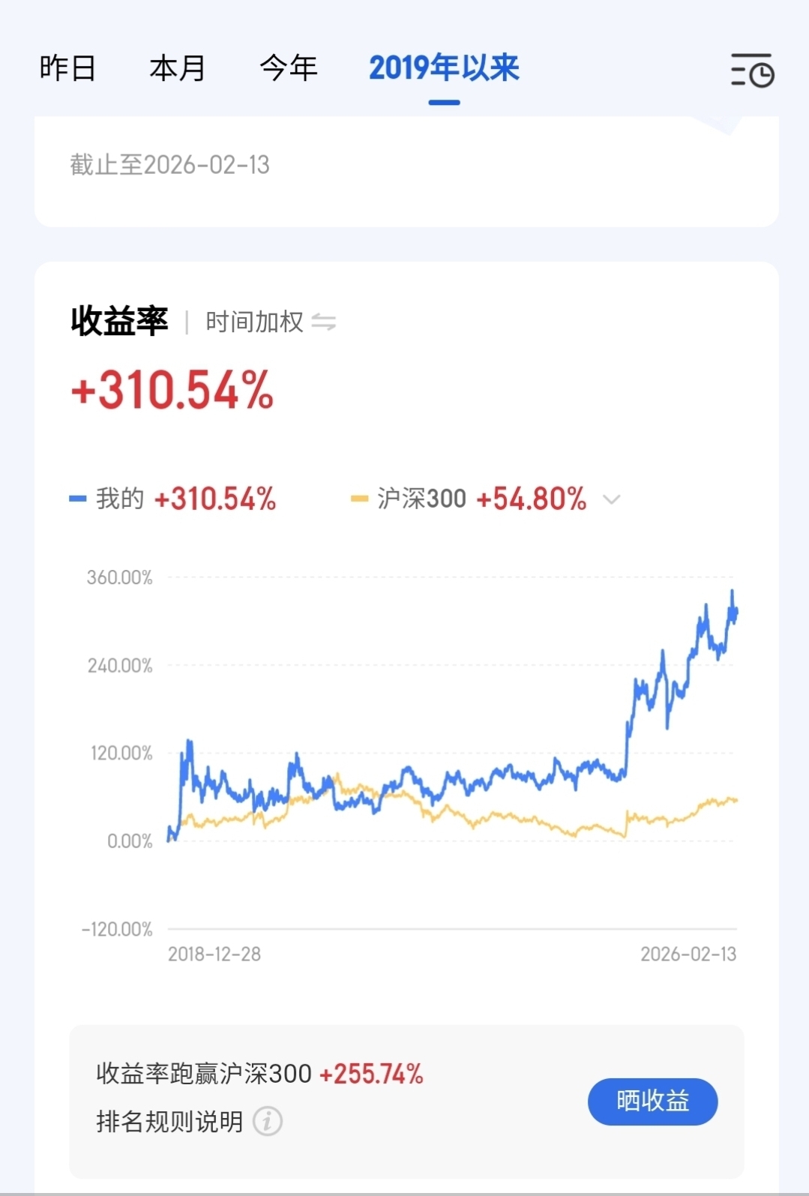
Task: Tap the yellow 沪深300 legend marker
Action: (x=359, y=499)
